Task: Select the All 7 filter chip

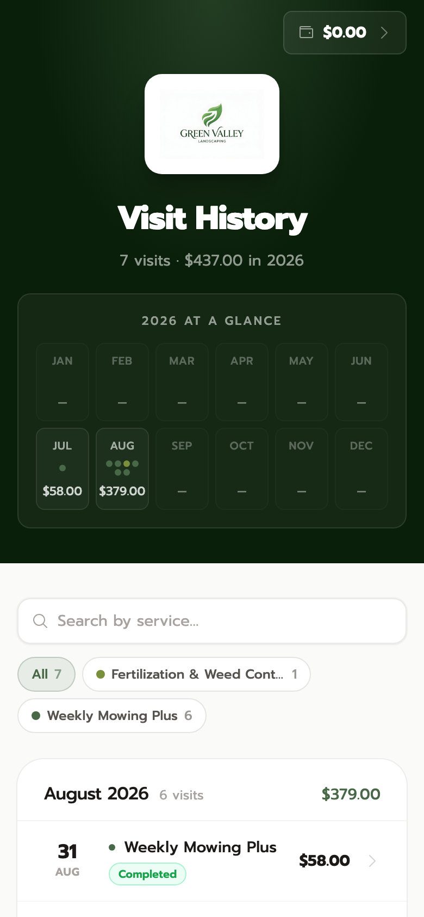Action: click(x=47, y=674)
